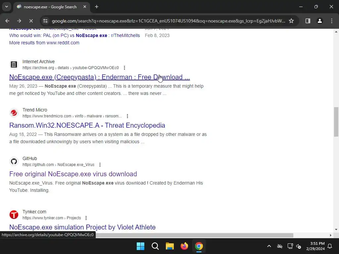This screenshot has height=254, width=339.
Task: Open File Explorer from taskbar
Action: click(x=170, y=246)
